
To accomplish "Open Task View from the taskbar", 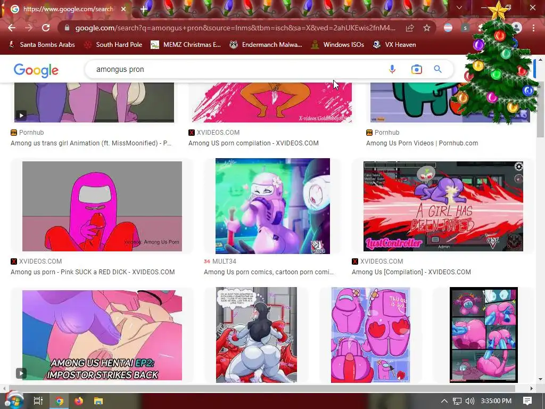I will coord(38,401).
